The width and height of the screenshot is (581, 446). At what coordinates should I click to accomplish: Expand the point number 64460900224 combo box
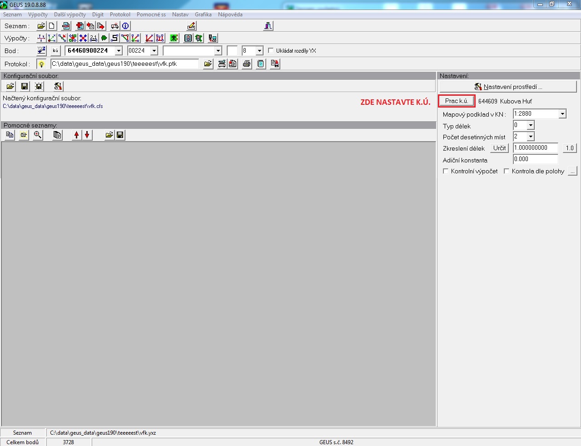[119, 51]
